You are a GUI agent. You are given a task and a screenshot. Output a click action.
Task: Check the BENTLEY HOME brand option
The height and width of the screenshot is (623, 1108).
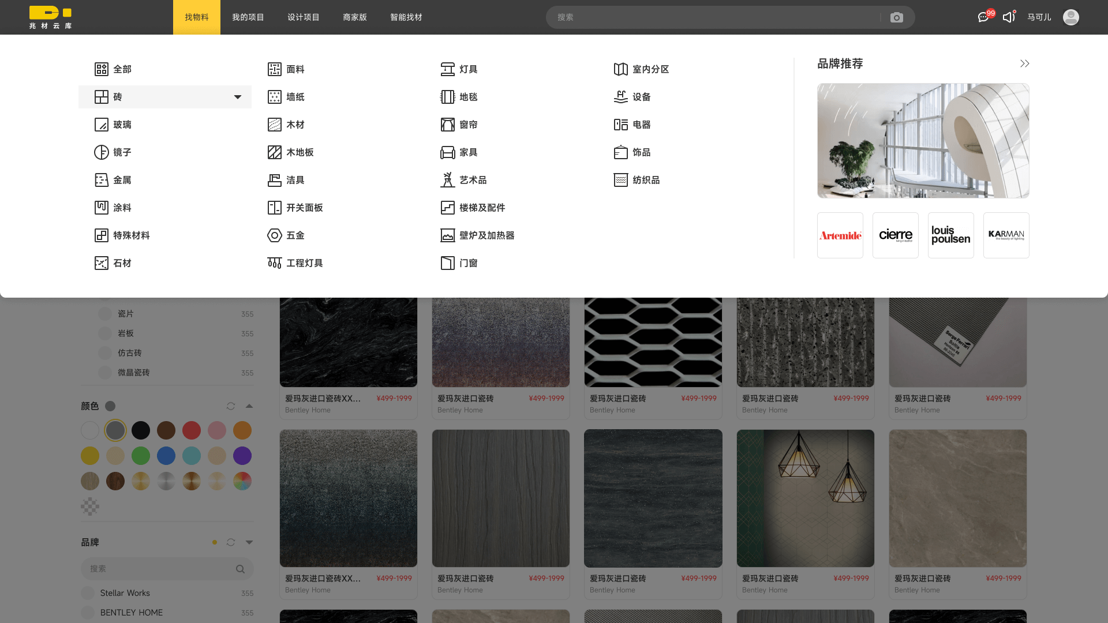(88, 613)
